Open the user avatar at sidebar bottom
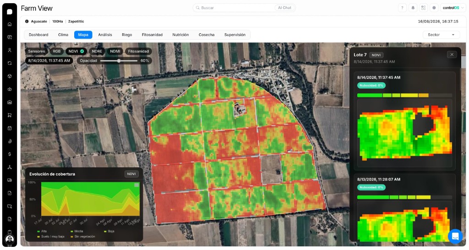The image size is (469, 250). (10, 239)
